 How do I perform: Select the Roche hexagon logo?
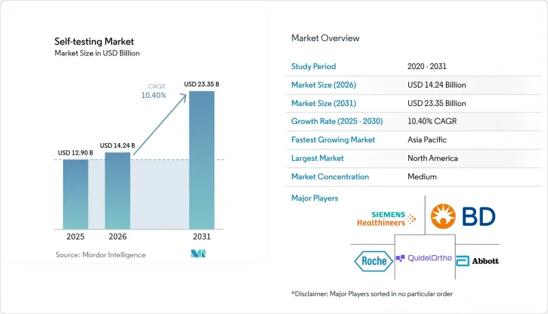pyautogui.click(x=373, y=261)
